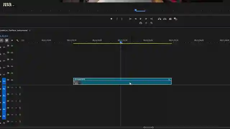Open the dropdown chevron next to 'ma'
Image resolution: width=230 pixels, height=129 pixels.
[13, 6]
